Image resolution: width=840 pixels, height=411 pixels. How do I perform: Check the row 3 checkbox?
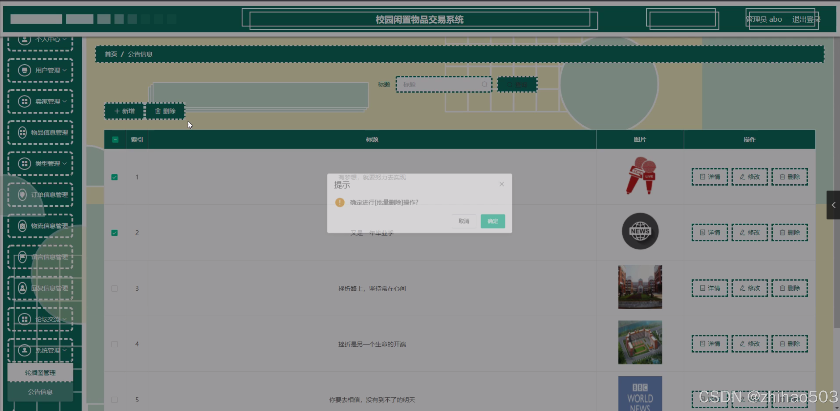(115, 288)
